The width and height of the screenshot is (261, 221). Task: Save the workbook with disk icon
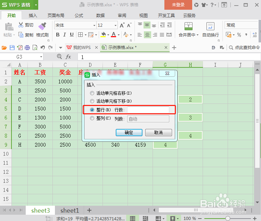pos(12,48)
